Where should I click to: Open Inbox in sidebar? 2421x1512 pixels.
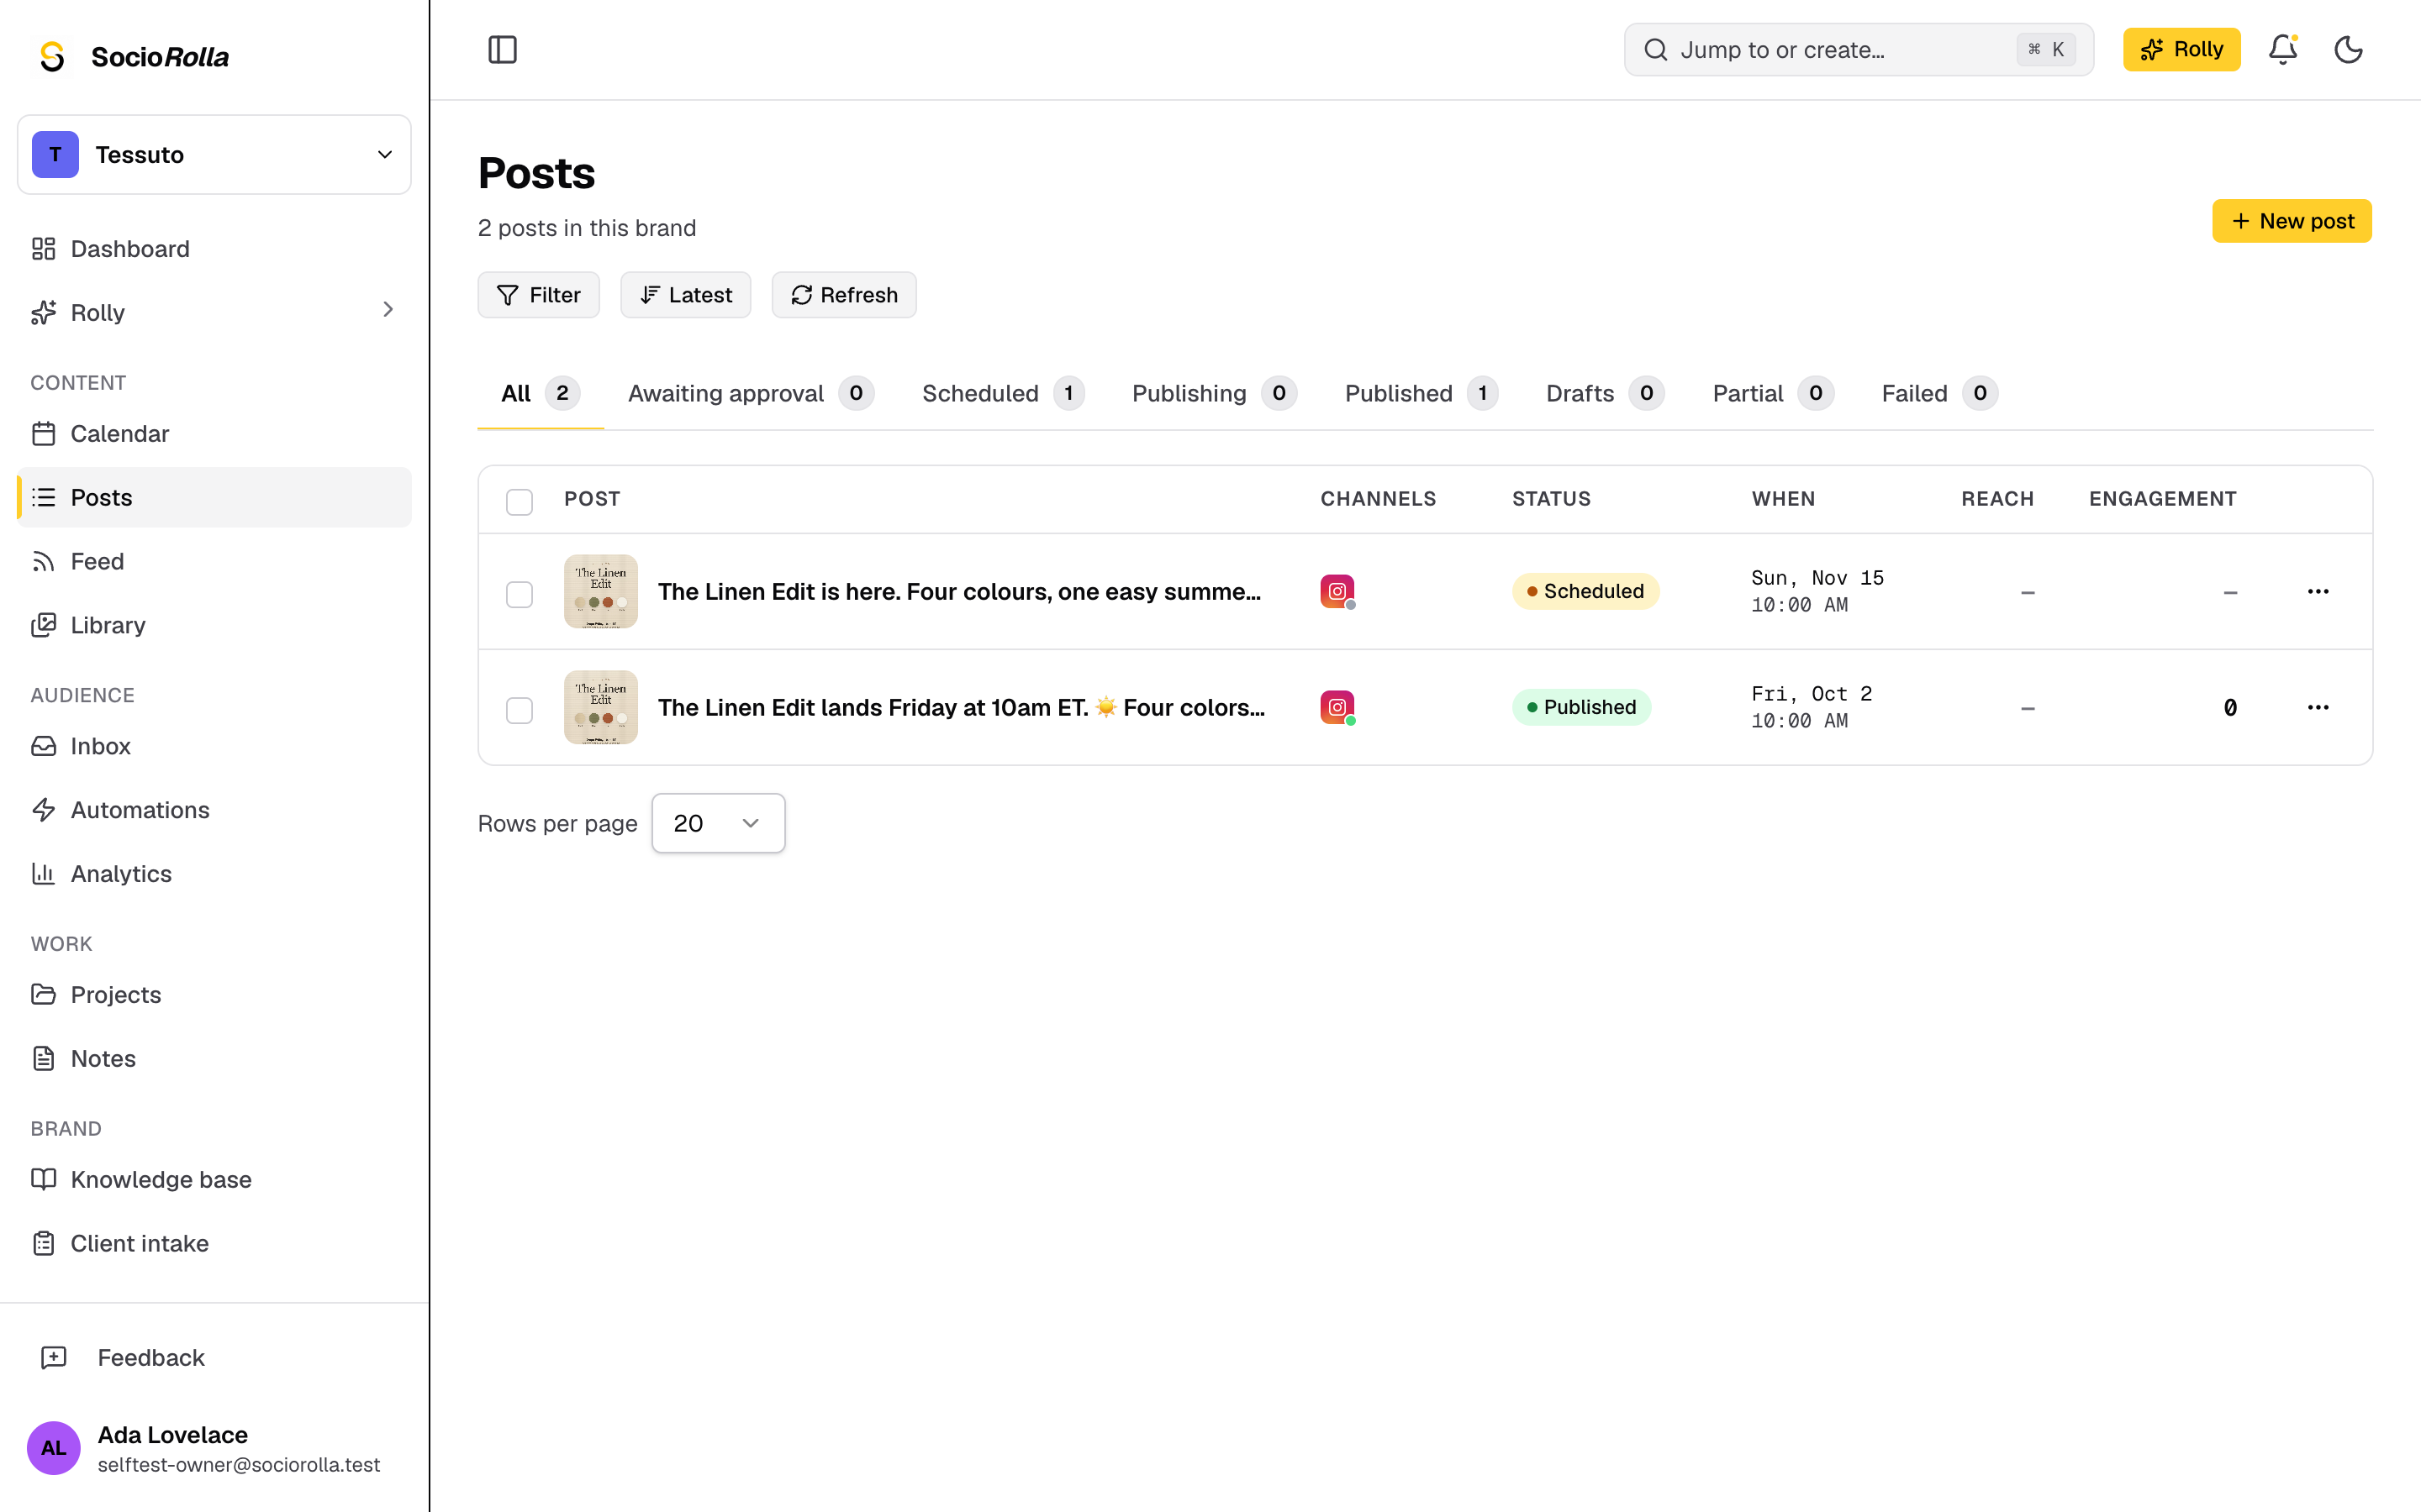pos(214,746)
